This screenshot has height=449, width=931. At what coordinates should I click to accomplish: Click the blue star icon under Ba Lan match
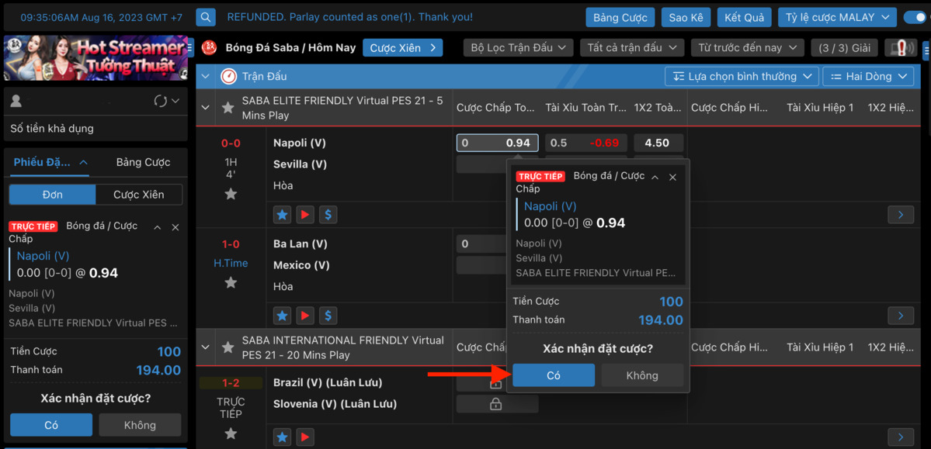tap(282, 316)
